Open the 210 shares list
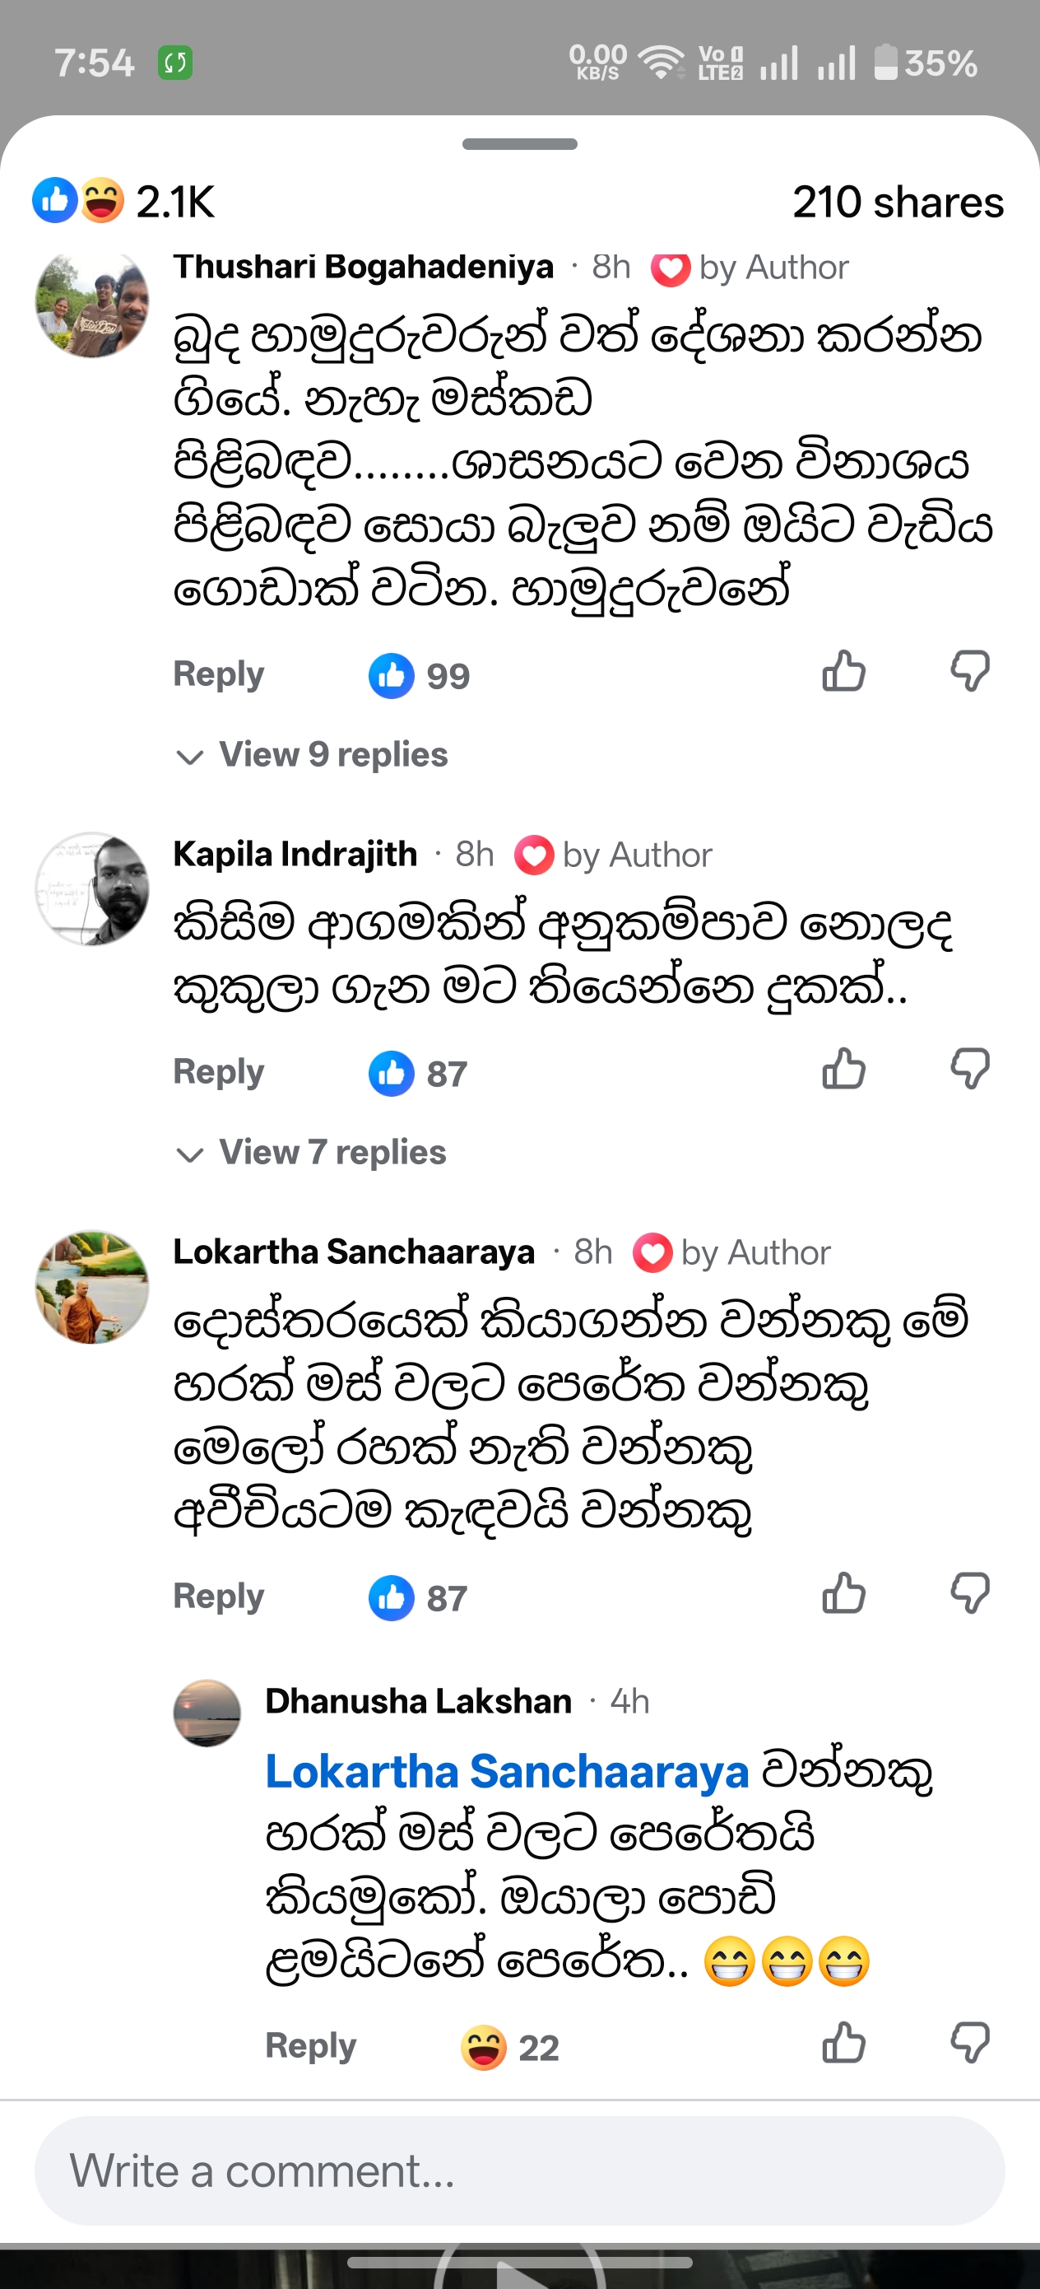 tap(898, 202)
